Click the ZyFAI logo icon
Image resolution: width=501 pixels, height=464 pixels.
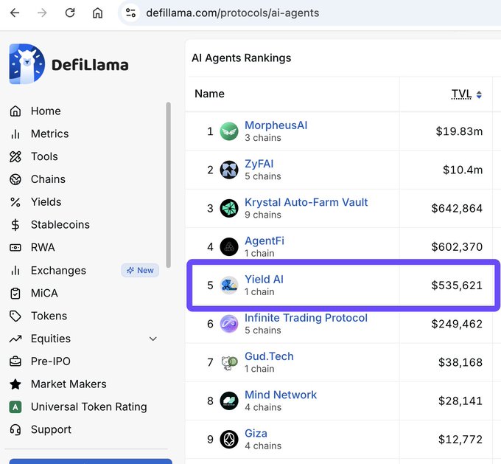pos(229,170)
